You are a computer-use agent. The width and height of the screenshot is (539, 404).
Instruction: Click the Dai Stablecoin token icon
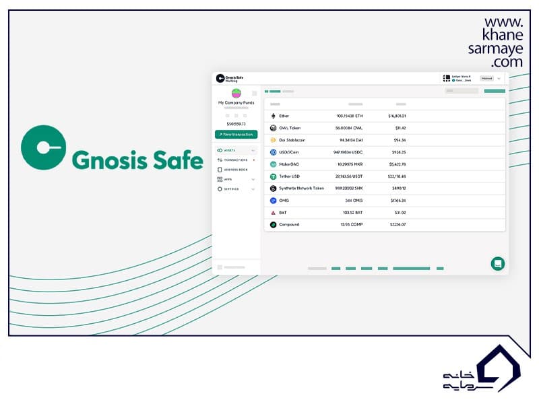tap(274, 140)
